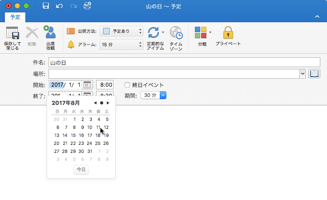327x200 pixels.
Task: Go to next month in date picker
Action: tap(108, 103)
